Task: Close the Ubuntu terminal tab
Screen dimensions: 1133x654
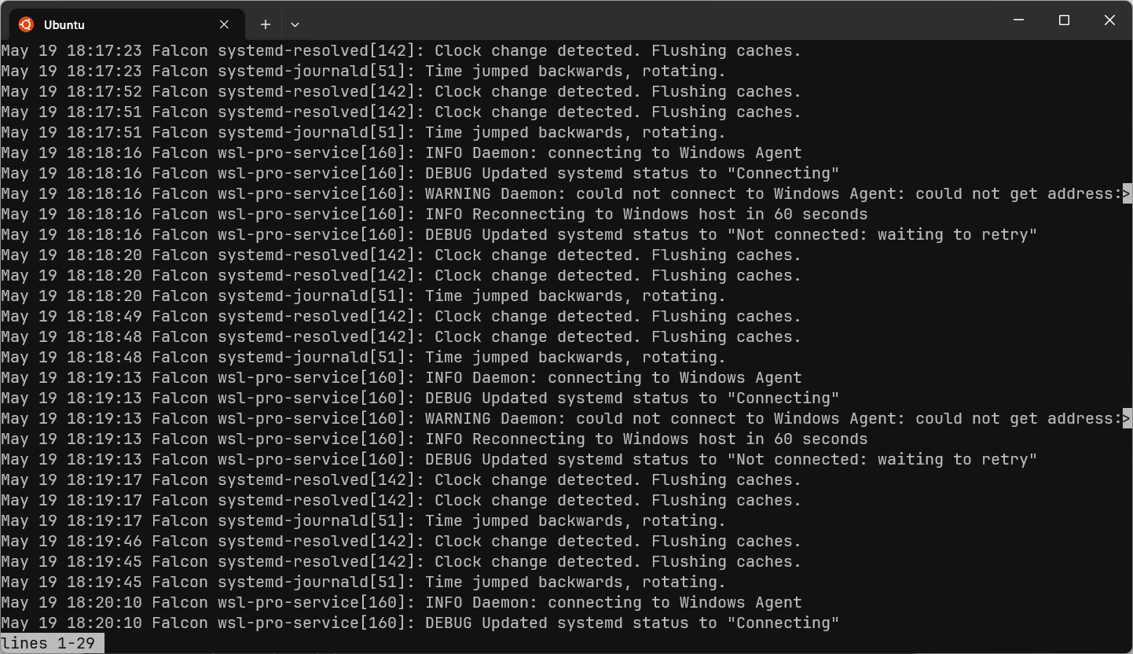Action: [x=224, y=24]
